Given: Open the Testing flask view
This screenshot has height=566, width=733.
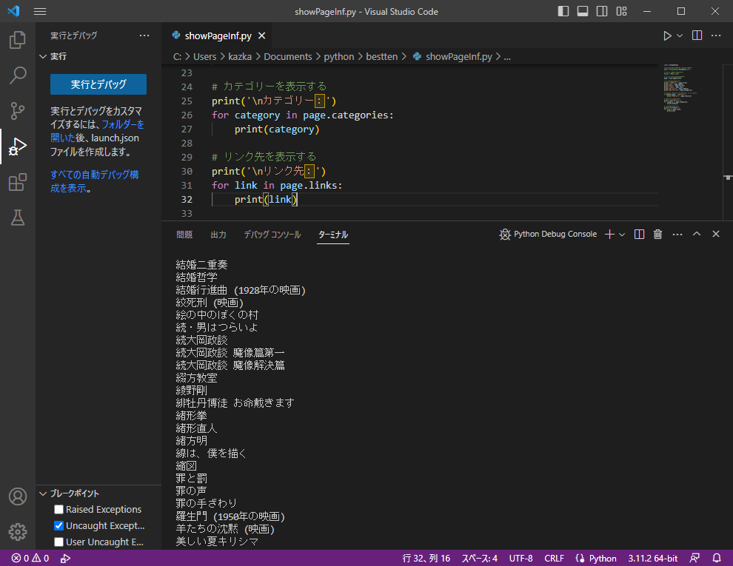Looking at the screenshot, I should click(x=18, y=218).
